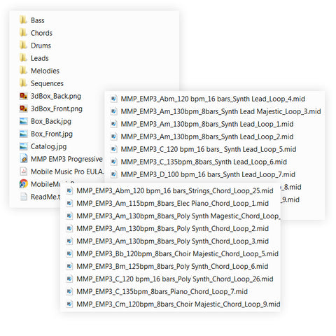This screenshot has width=336, height=336.
Task: Select the Strings_Chord_Loop_25.mid file
Action: pyautogui.click(x=169, y=190)
